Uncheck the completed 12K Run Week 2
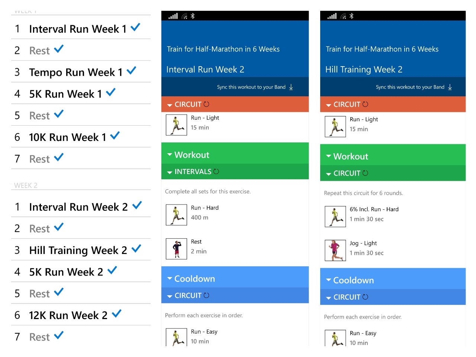The image size is (476, 357). [x=116, y=313]
